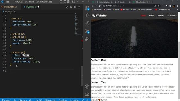Open the Accounts menu in activity bar
180x101 pixels.
pyautogui.click(x=87, y=87)
